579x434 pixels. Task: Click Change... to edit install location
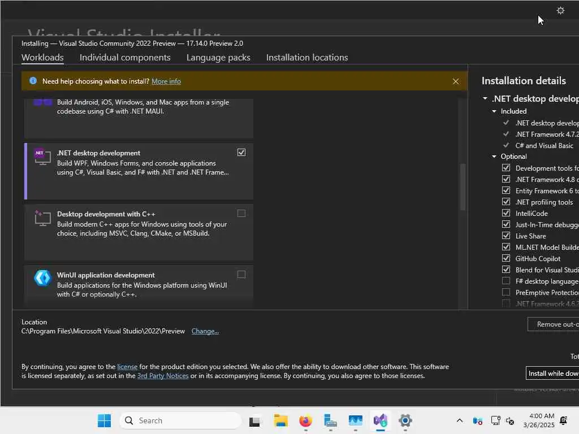coord(205,331)
